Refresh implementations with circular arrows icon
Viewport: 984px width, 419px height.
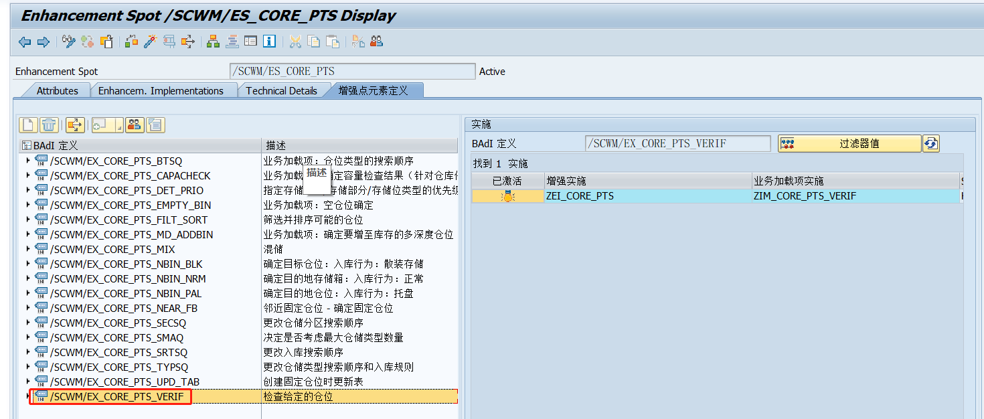[931, 143]
